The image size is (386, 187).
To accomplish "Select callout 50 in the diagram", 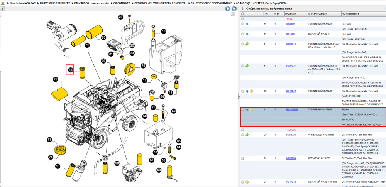I will click(x=145, y=116).
